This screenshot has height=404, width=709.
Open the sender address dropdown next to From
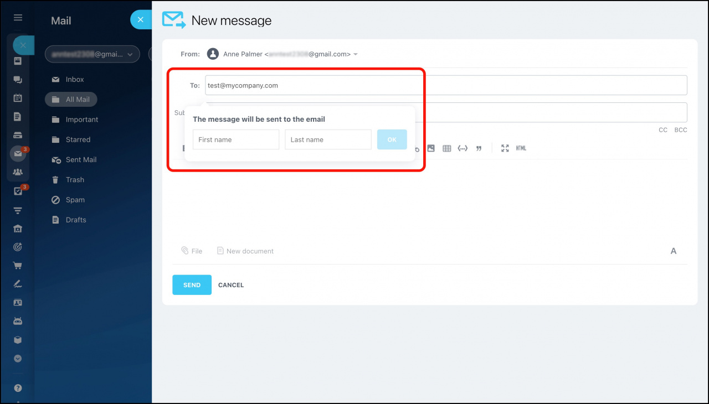[355, 54]
